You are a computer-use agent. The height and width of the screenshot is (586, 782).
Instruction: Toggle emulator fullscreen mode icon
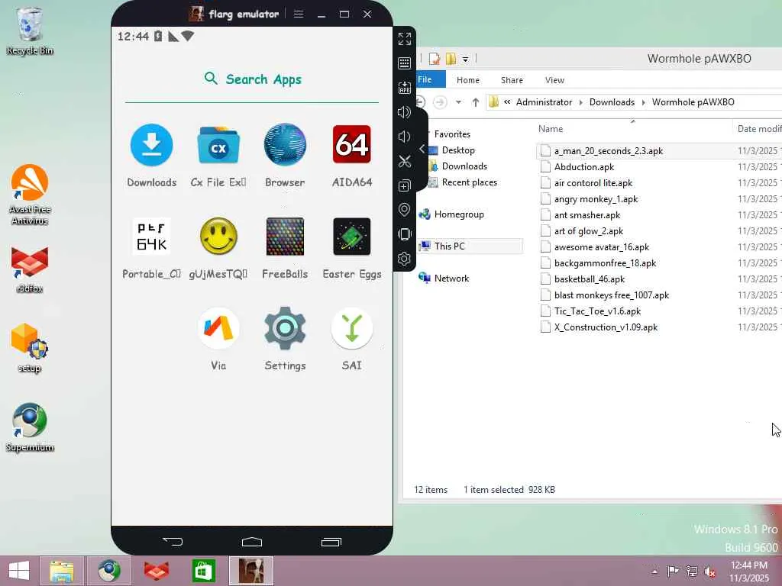click(x=405, y=39)
